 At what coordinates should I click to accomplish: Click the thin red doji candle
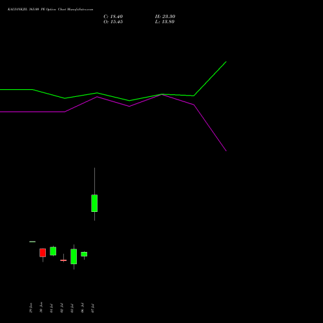[63, 260]
